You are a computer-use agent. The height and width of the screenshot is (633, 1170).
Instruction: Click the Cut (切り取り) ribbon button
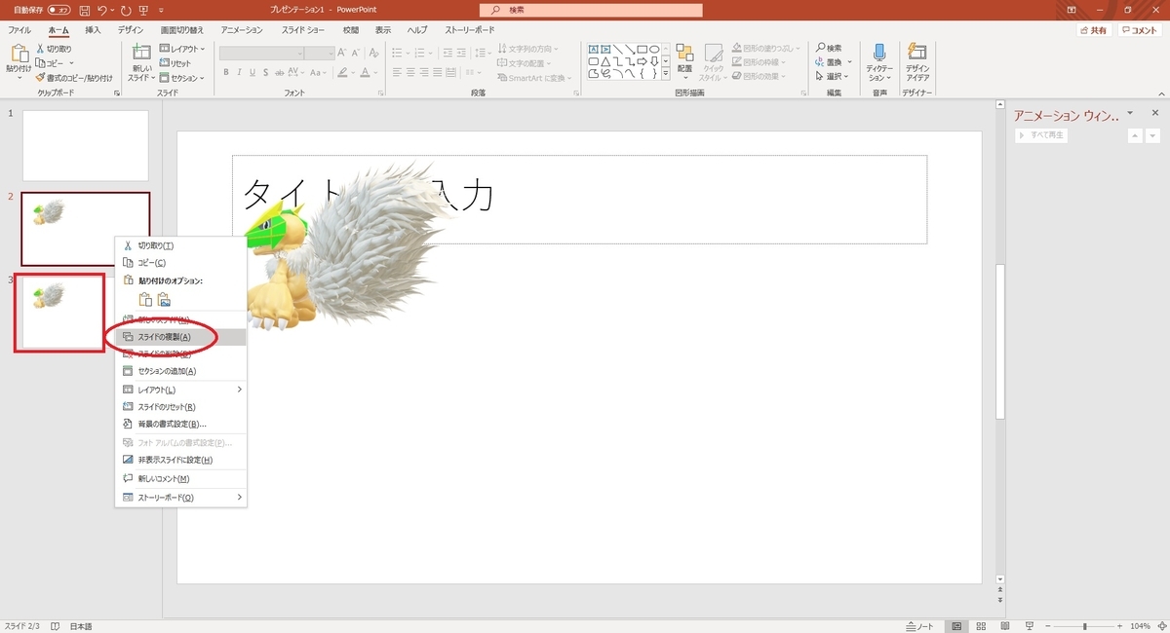tap(54, 49)
